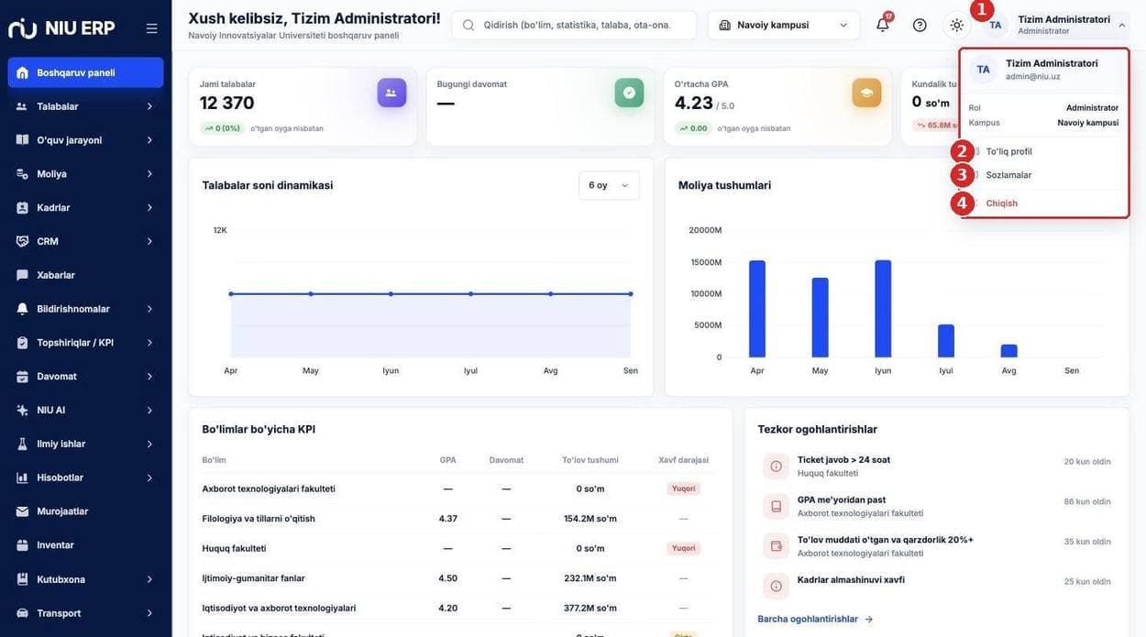
Task: Click the O'rtacha GPA graduation cap icon
Action: pyautogui.click(x=866, y=93)
